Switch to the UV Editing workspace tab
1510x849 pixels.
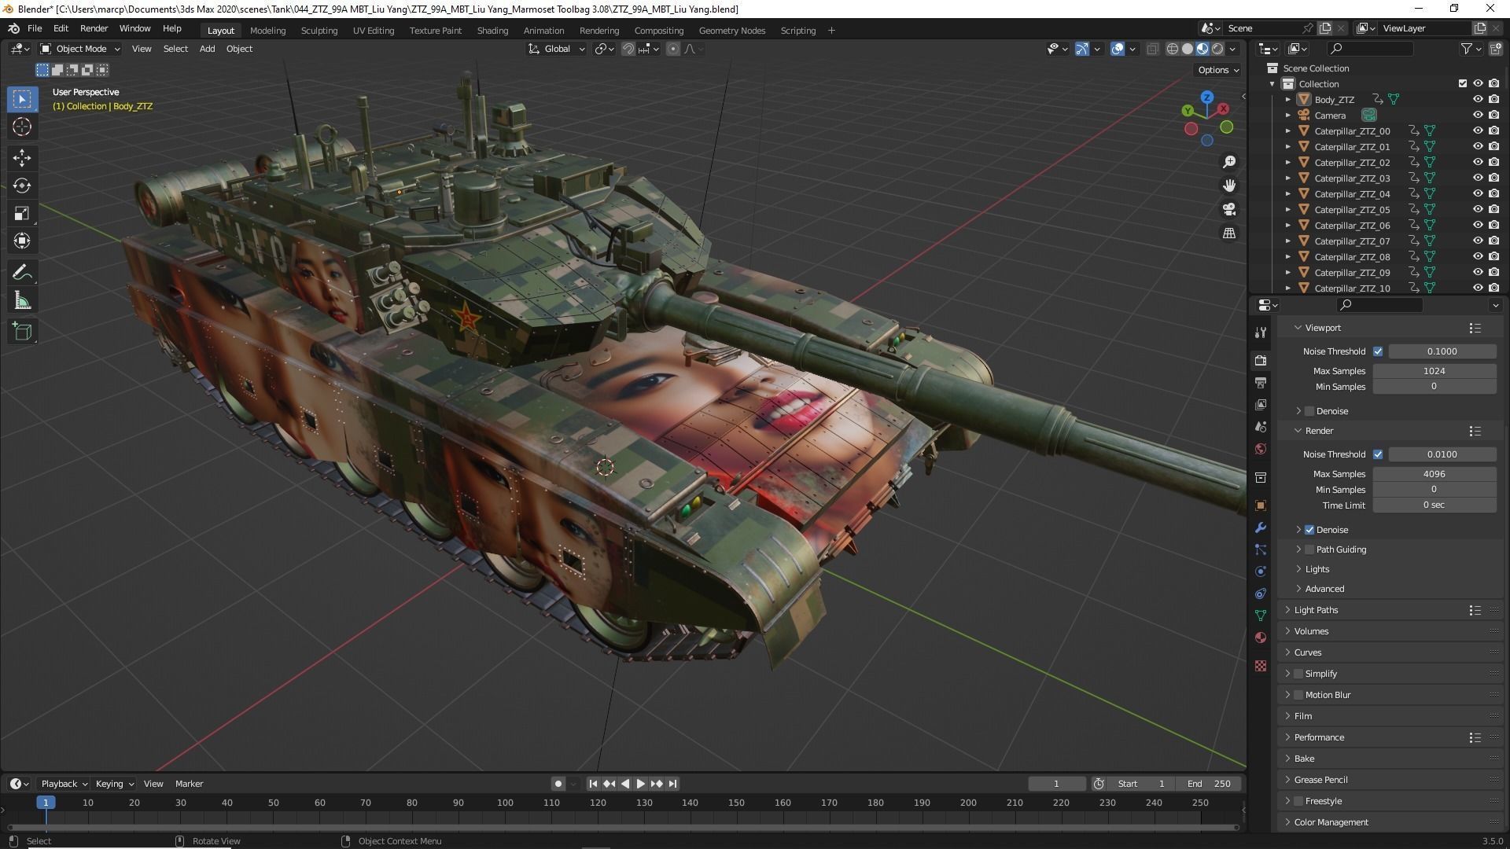click(373, 31)
